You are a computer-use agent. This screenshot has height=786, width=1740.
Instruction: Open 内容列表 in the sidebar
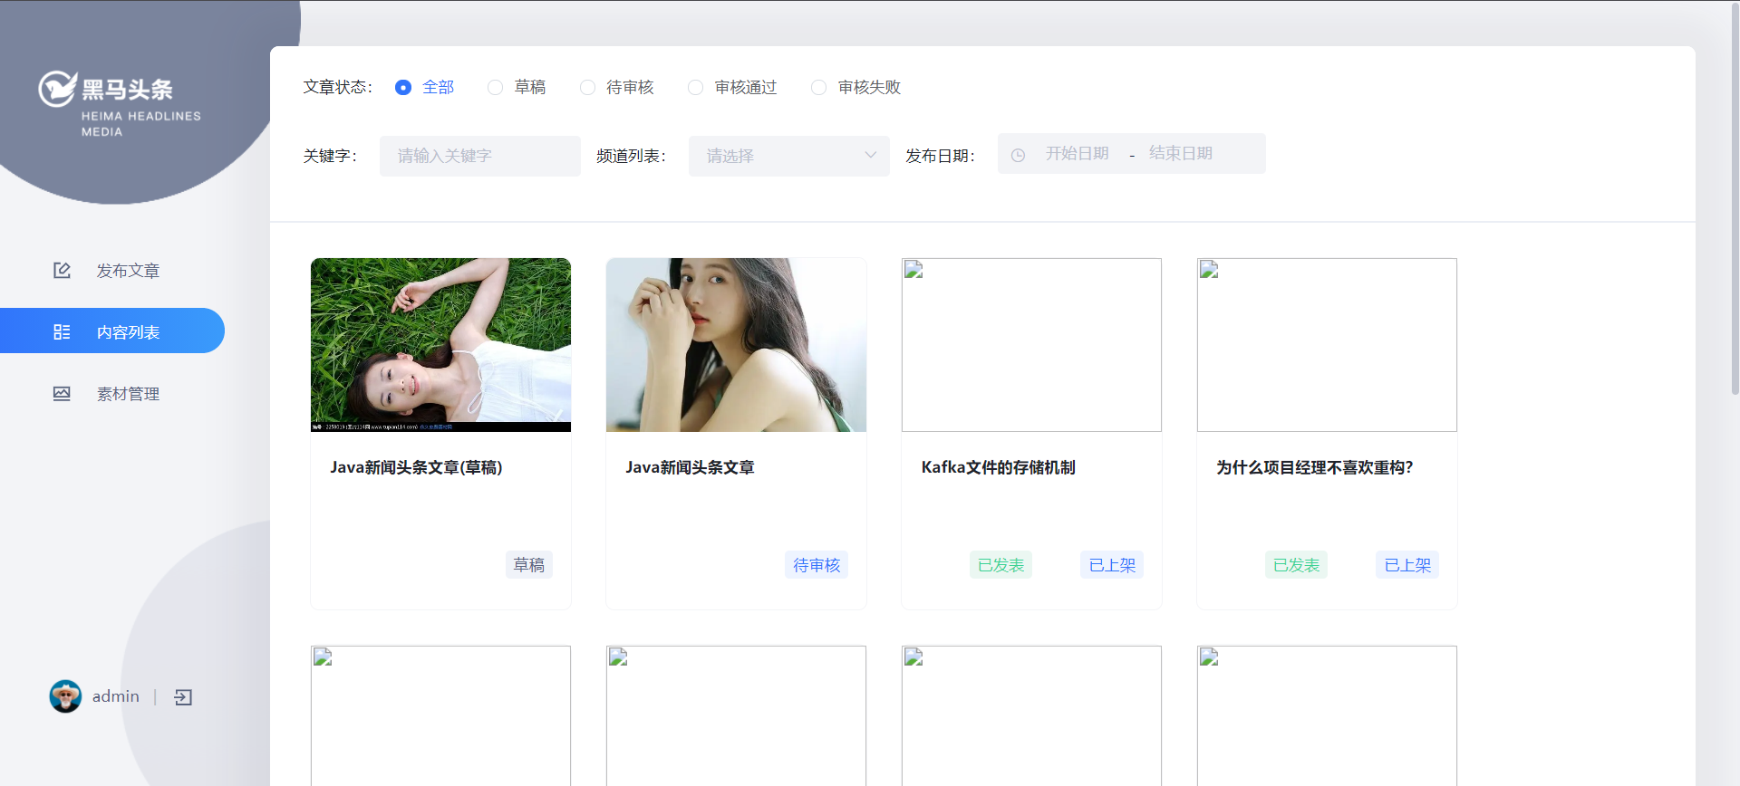[x=112, y=331]
